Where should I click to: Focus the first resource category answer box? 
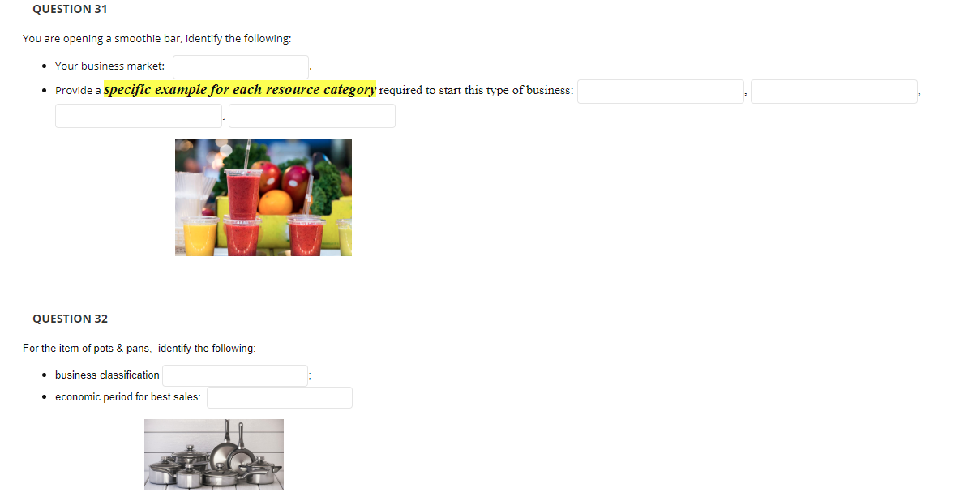click(661, 92)
